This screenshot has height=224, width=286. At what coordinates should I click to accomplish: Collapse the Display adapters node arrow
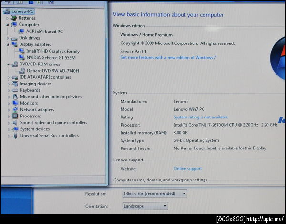coord(8,45)
